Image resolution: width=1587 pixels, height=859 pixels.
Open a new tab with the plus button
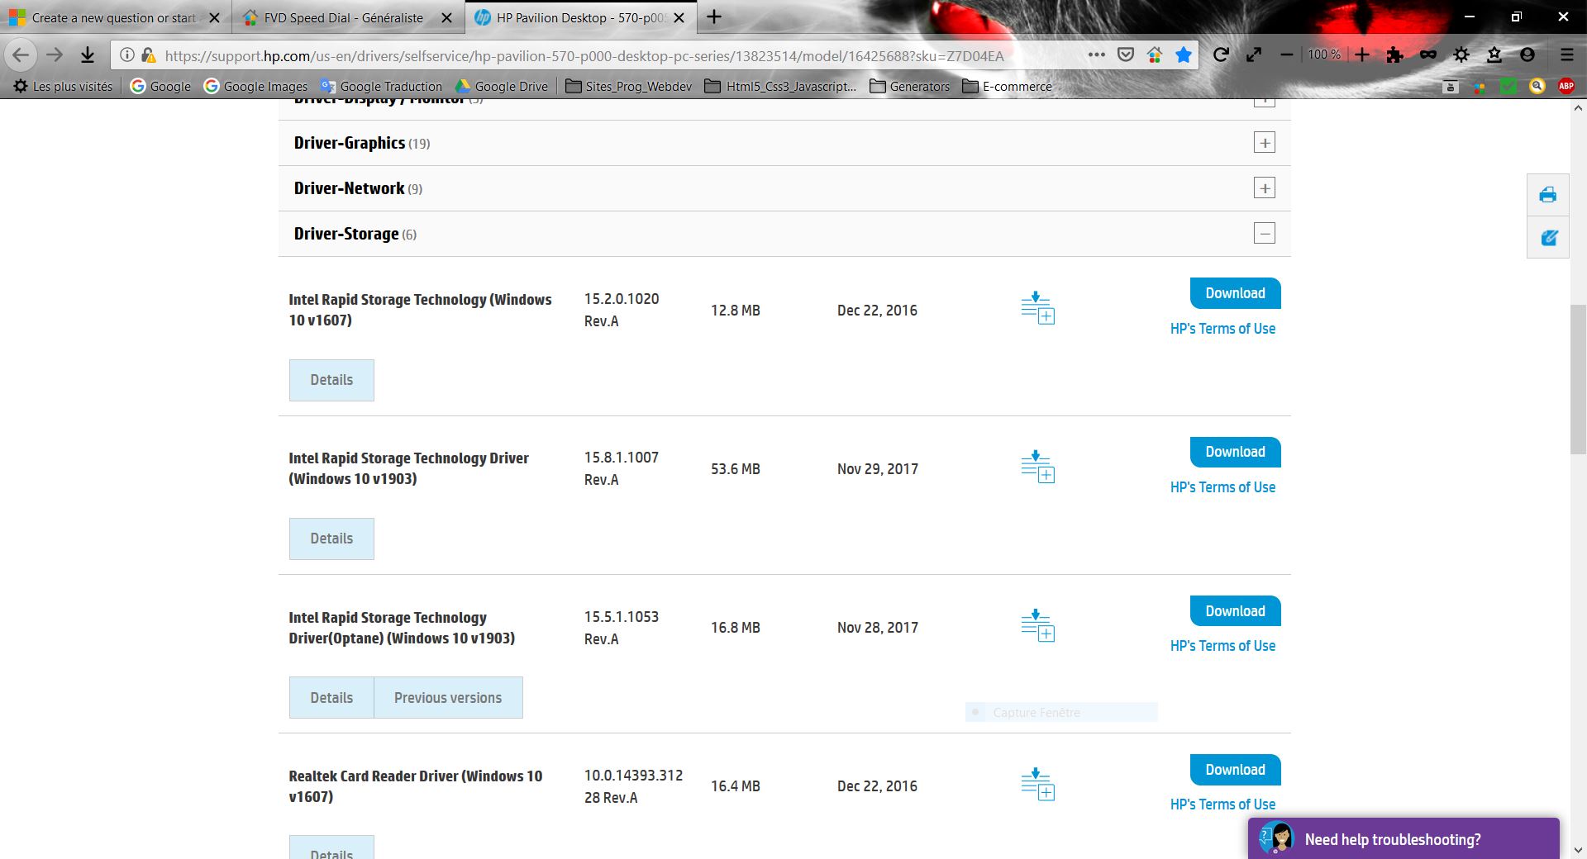[x=714, y=17]
